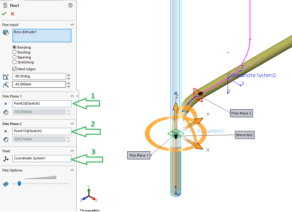Click the Flex Options accuracy icon
Viewport: 292px width, 212px height.
tap(6, 184)
